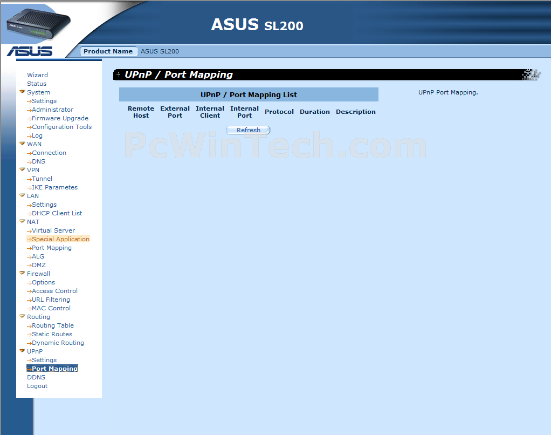Open the DDNS page
Image resolution: width=551 pixels, height=435 pixels.
36,377
